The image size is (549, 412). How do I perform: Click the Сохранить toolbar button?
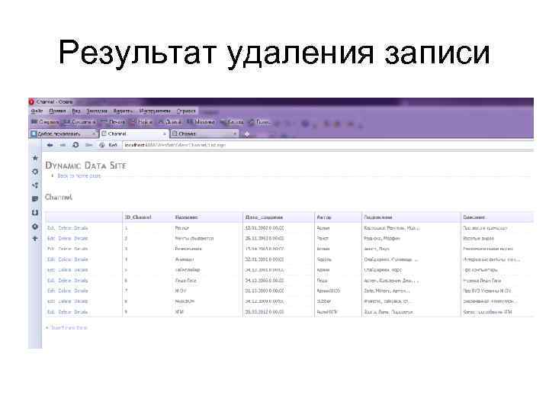point(80,122)
